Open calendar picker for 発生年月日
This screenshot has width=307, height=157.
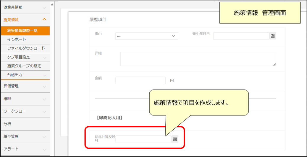tap(272, 36)
